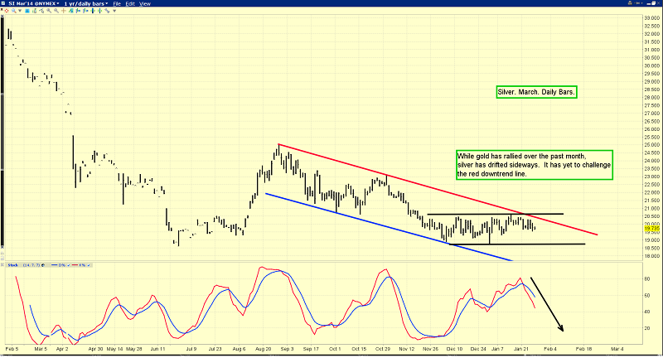The width and height of the screenshot is (663, 358).
Task: Click the blue square chart icon
Action: (x=27, y=11)
